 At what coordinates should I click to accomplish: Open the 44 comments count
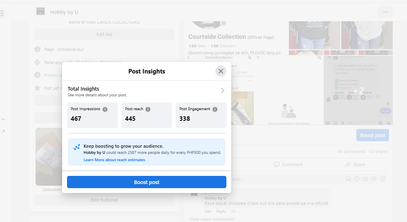(x=351, y=151)
